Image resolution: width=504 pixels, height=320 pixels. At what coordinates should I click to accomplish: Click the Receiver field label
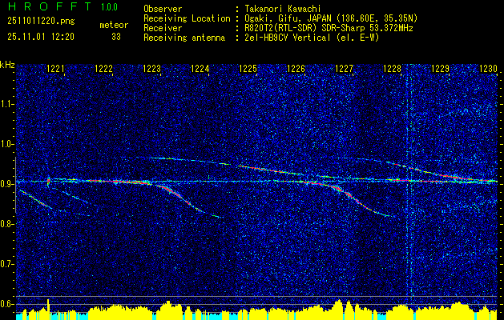tap(163, 28)
